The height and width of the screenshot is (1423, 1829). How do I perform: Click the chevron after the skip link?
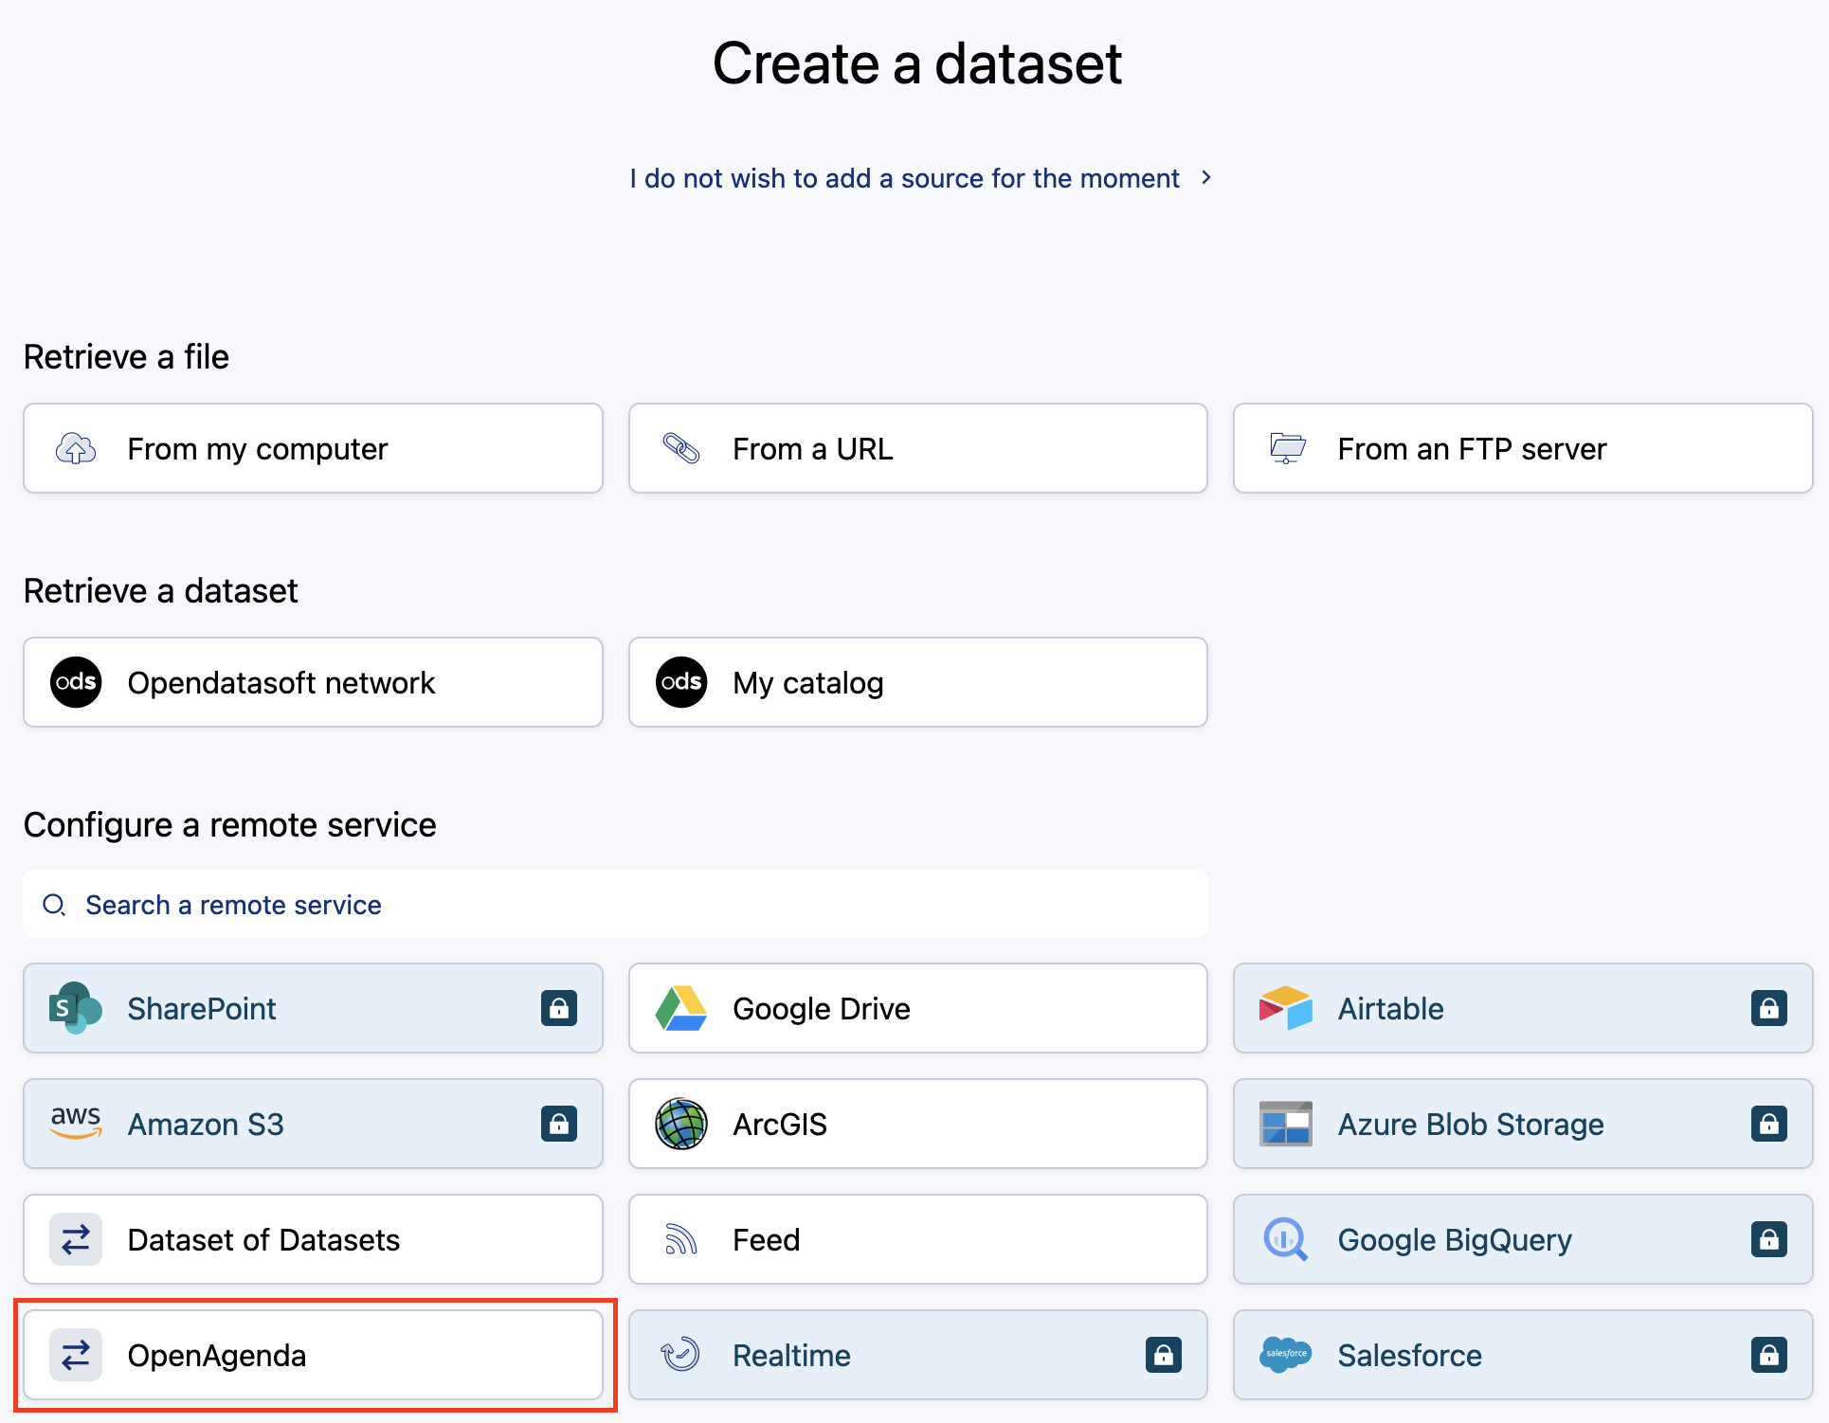click(x=1206, y=178)
